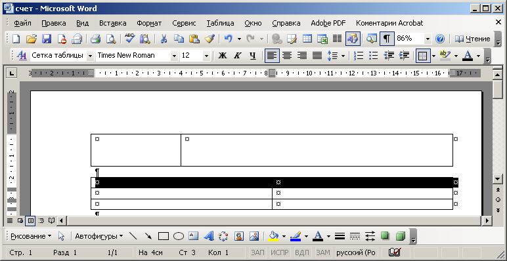The width and height of the screenshot is (507, 261).
Task: Insert picture from file
Action: (x=254, y=236)
